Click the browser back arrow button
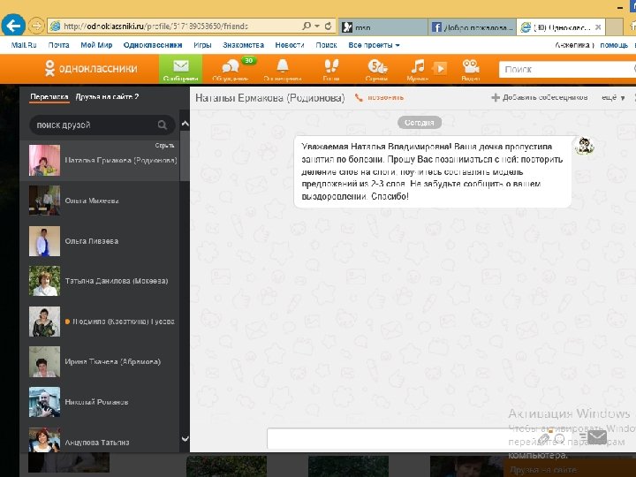The height and width of the screenshot is (477, 636). click(13, 26)
